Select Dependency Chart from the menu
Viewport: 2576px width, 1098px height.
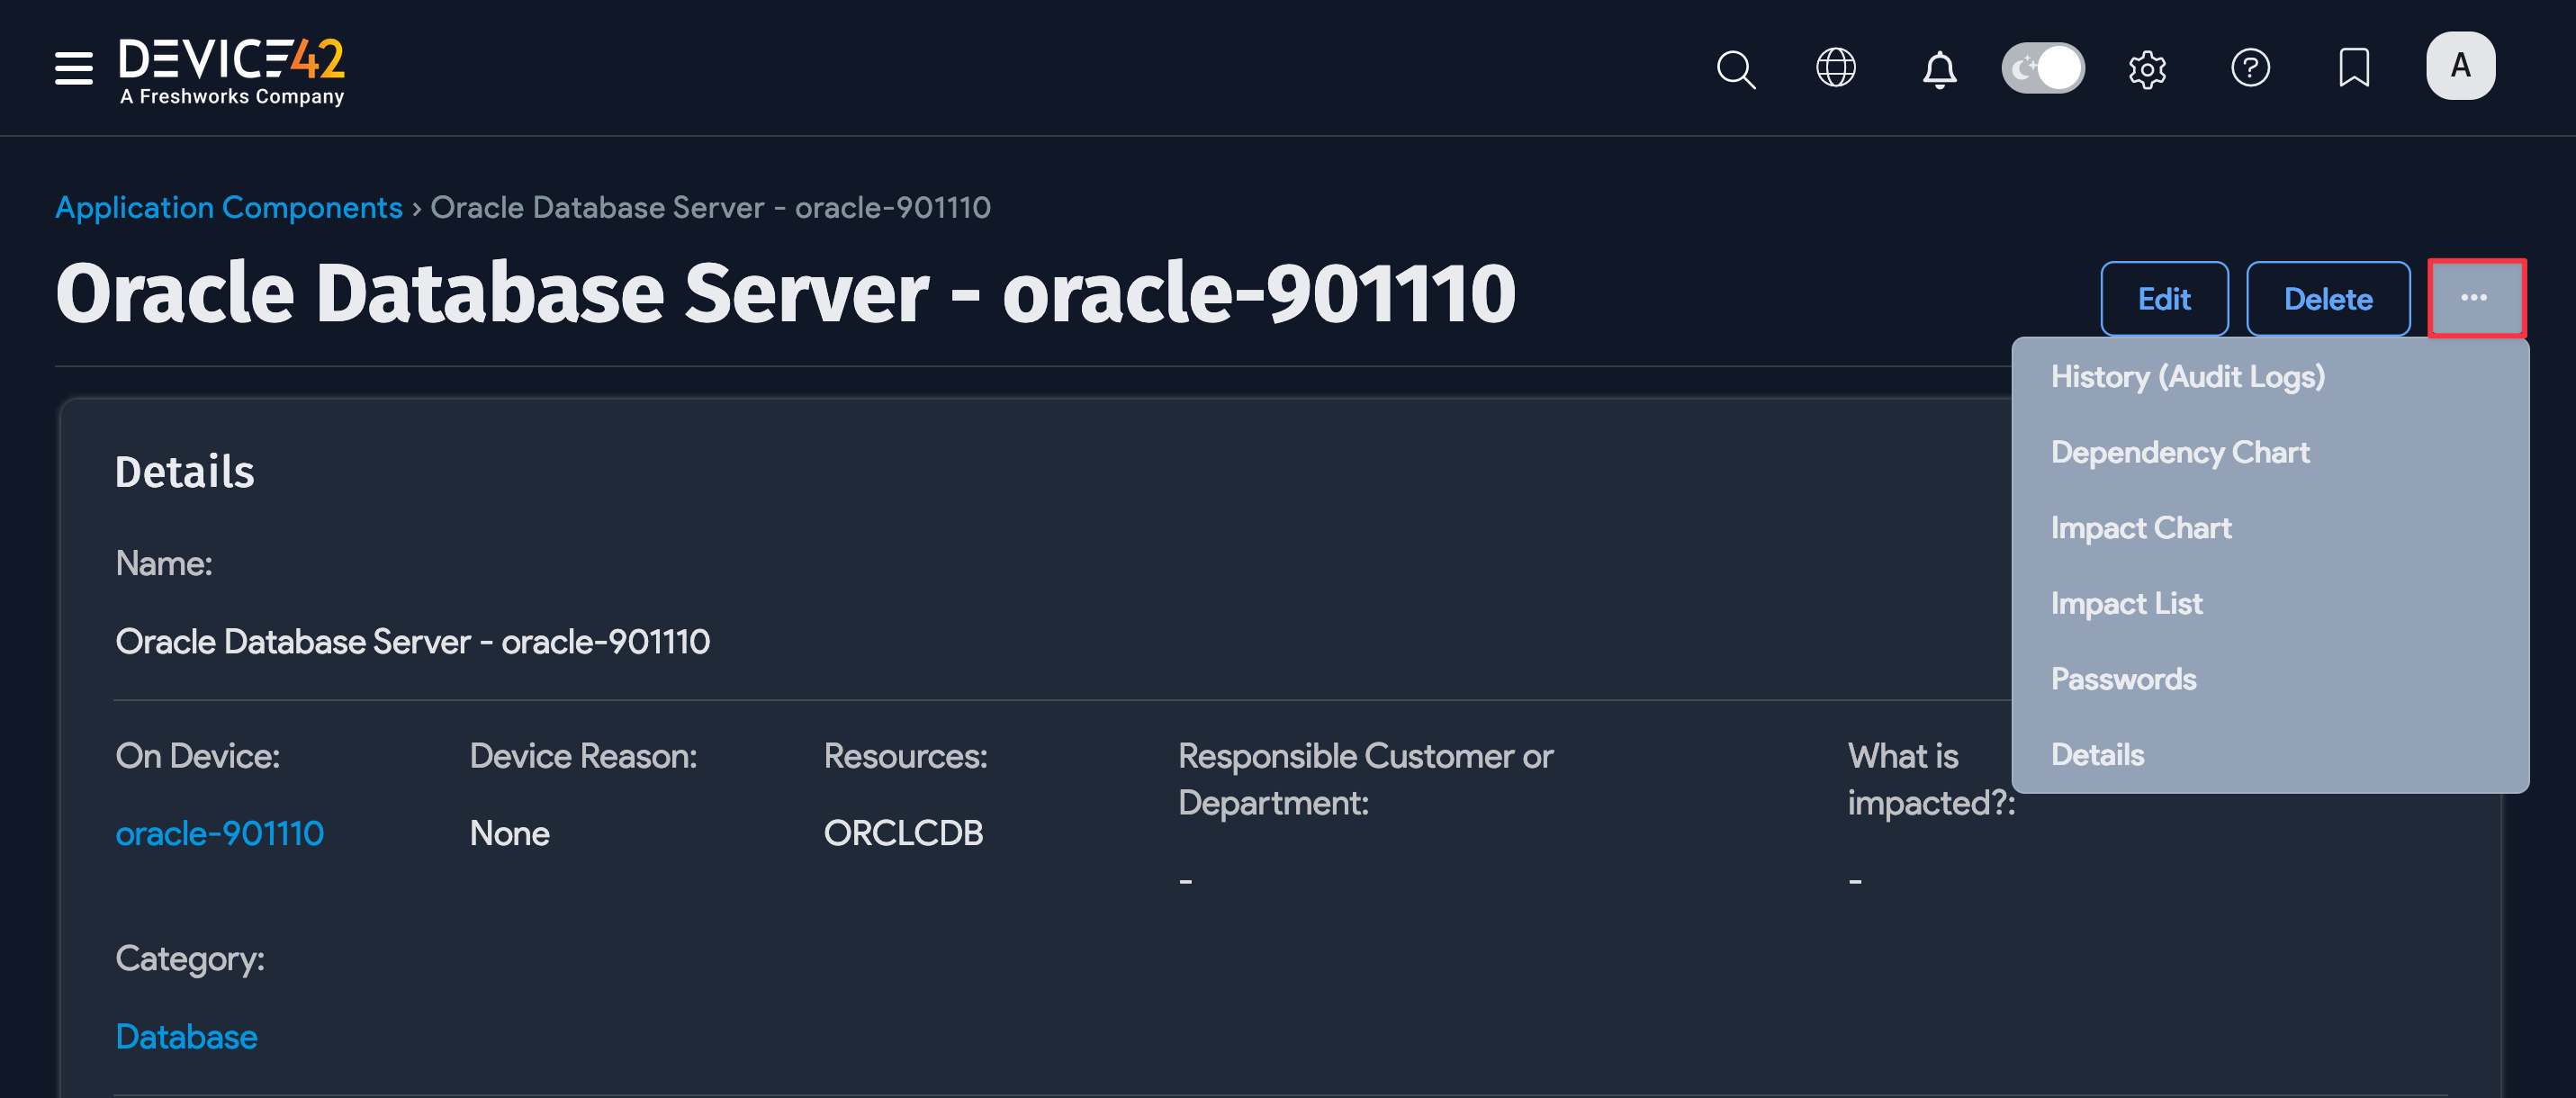[2180, 452]
